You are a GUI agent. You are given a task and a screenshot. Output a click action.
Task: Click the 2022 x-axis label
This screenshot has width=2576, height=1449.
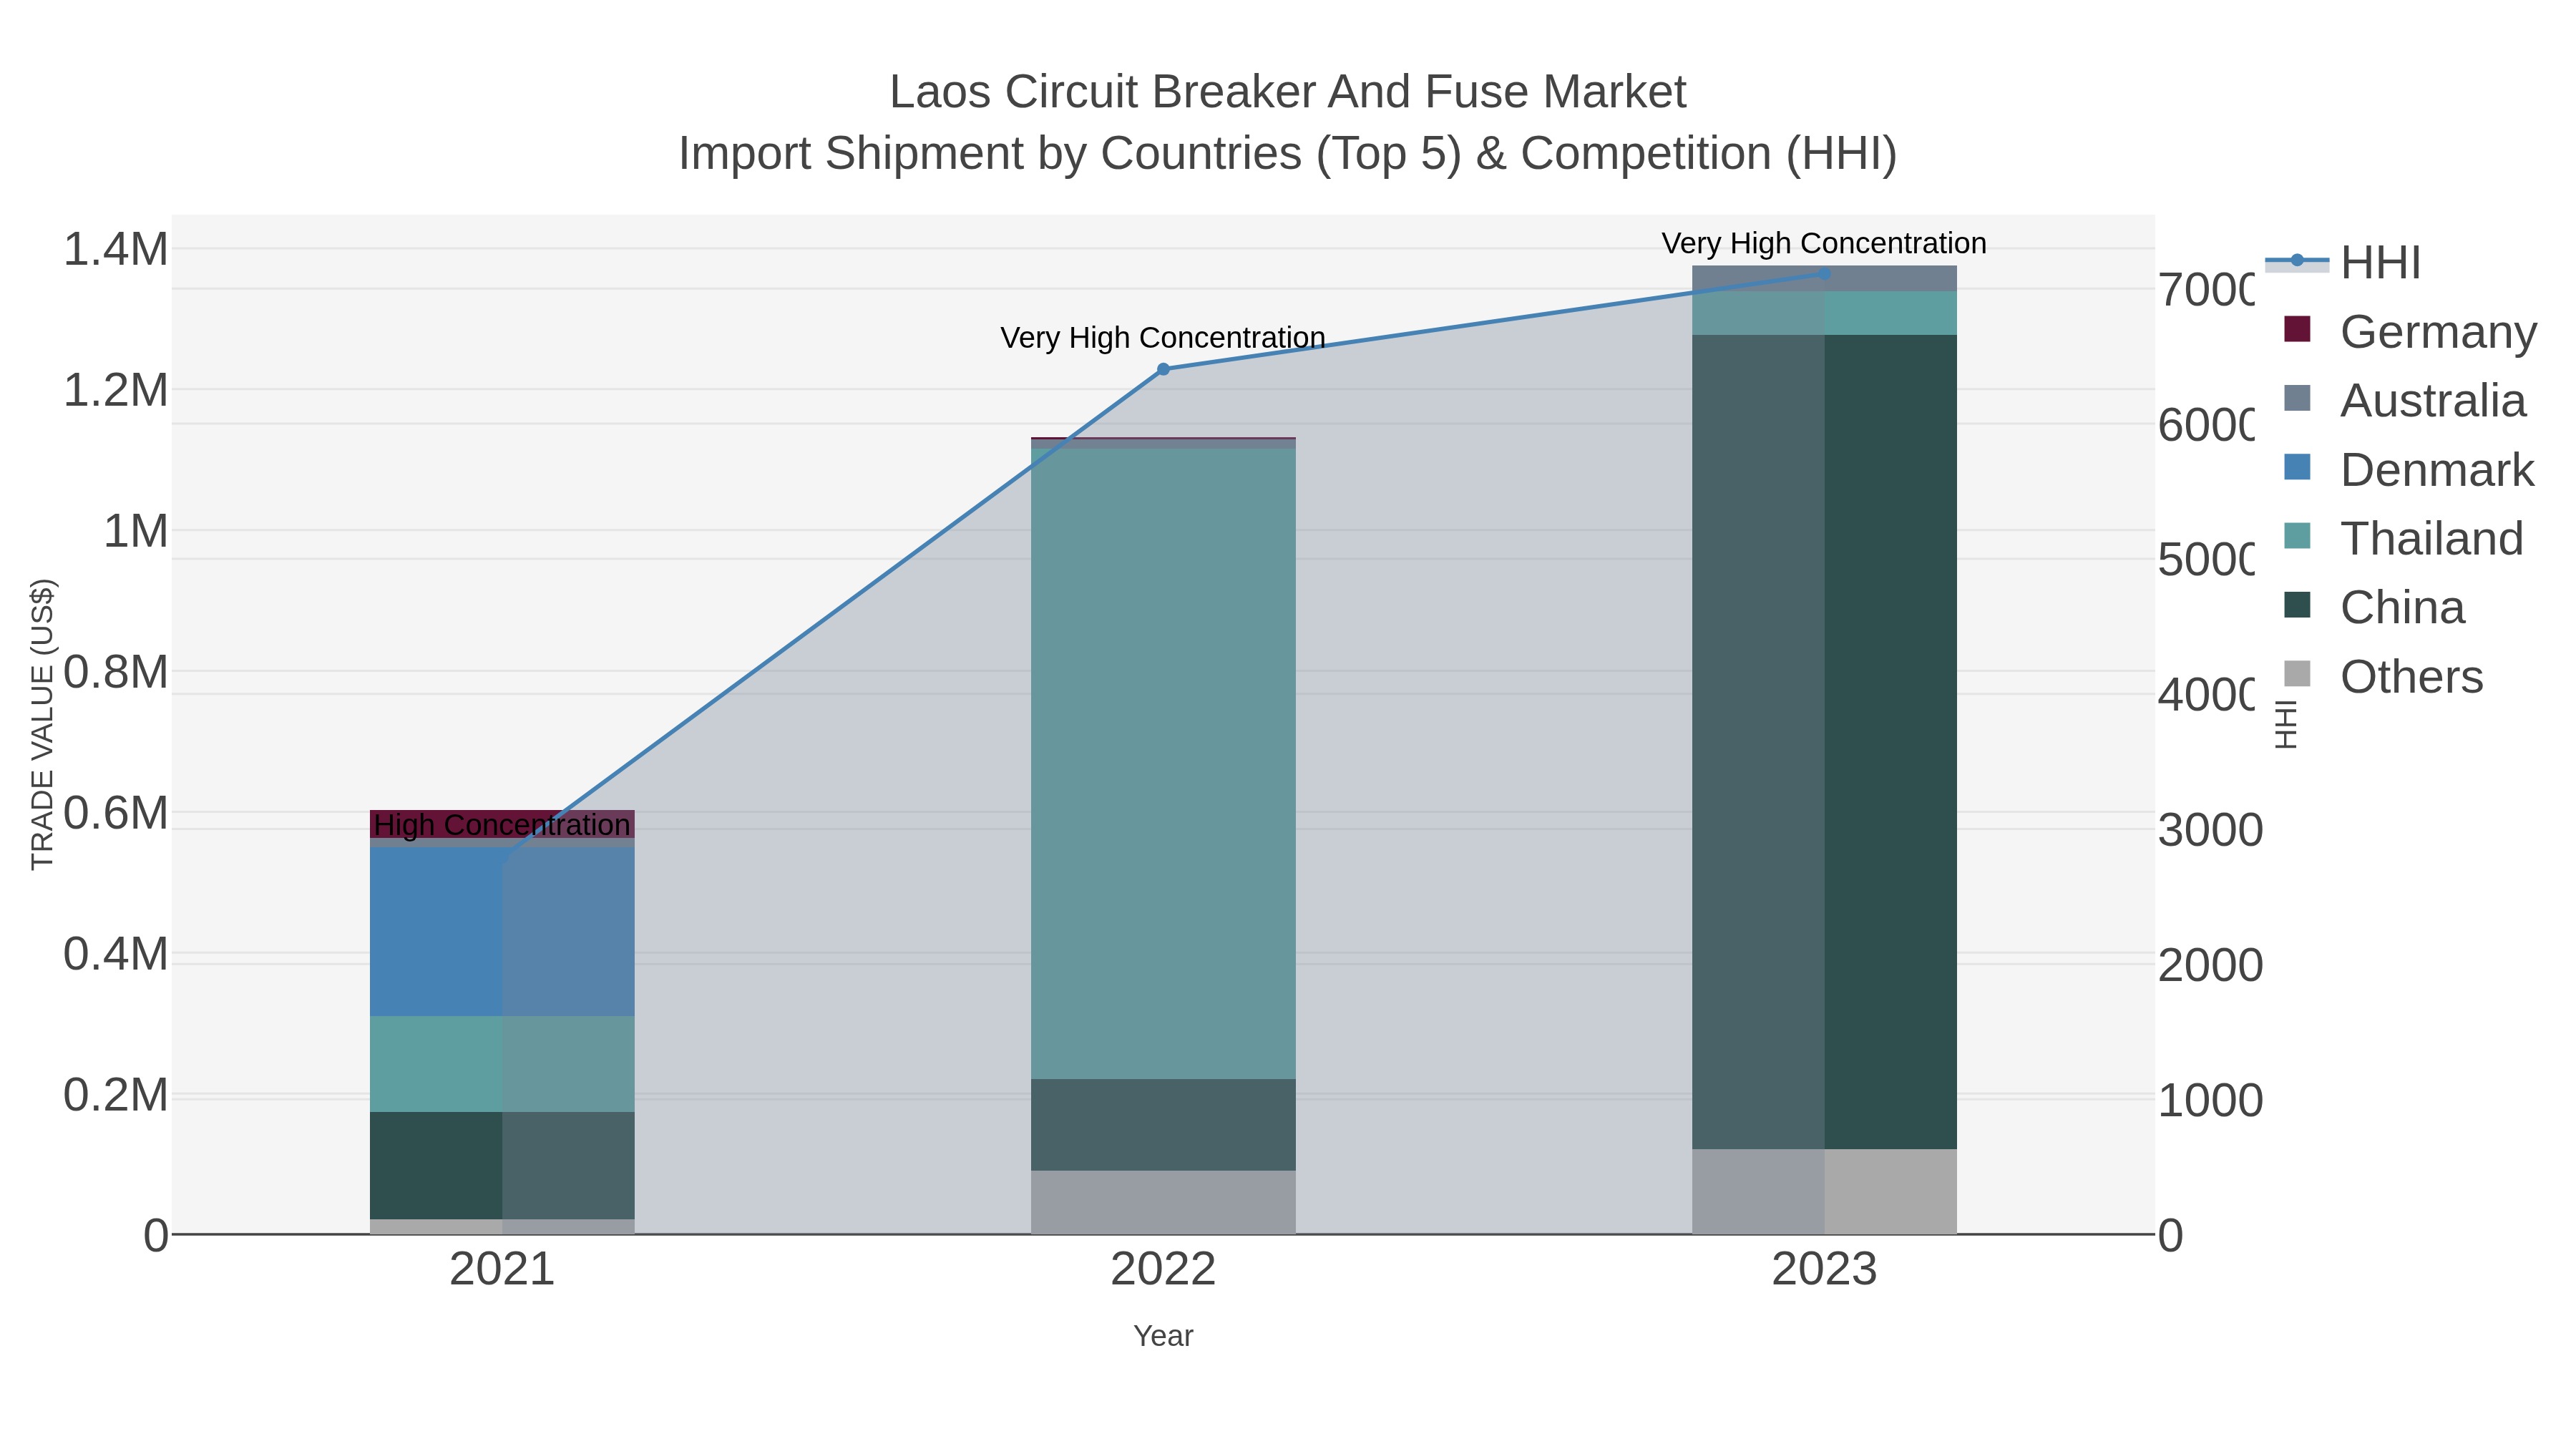(1163, 1270)
